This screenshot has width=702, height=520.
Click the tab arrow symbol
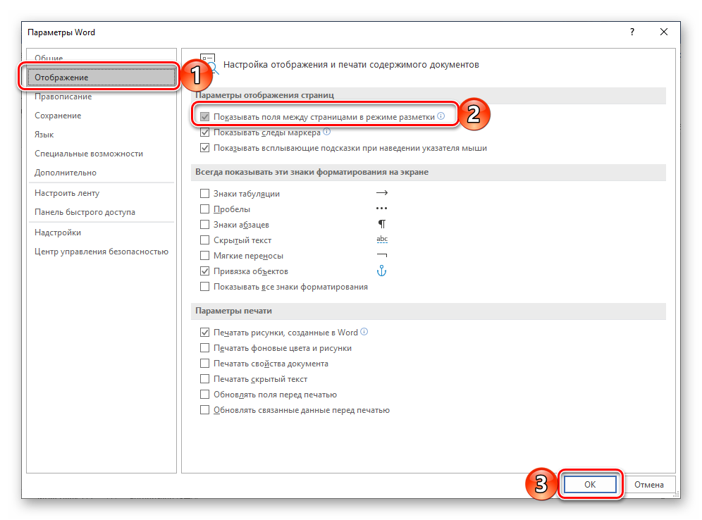382,193
